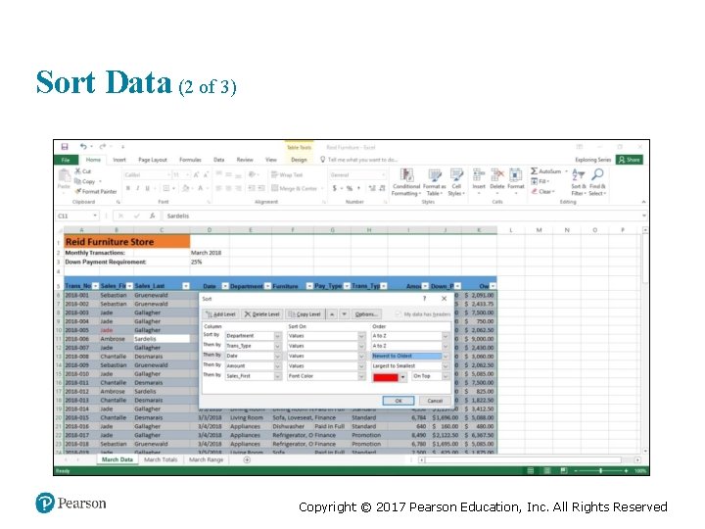705x529 pixels.
Task: Click Delete Level button
Action: 262,314
